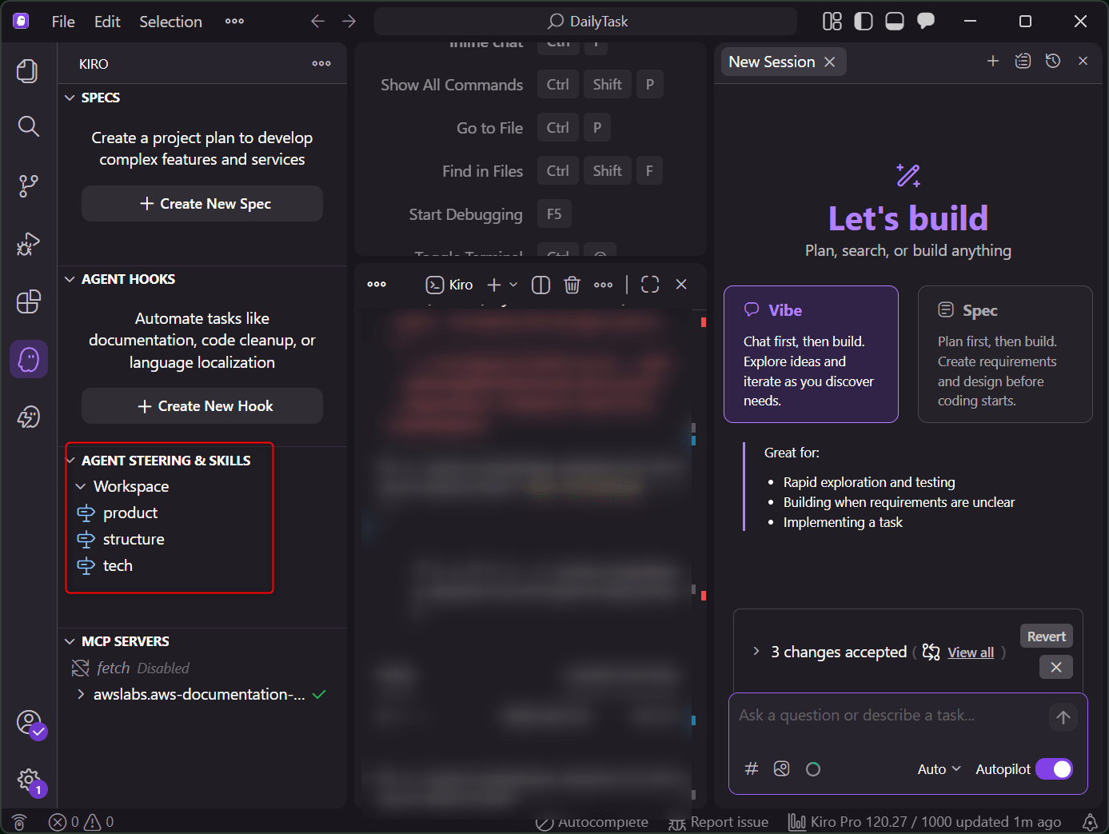The image size is (1109, 834).
Task: Open the ghost-with-lightning-bolt view in the activity bar
Action: pos(28,417)
